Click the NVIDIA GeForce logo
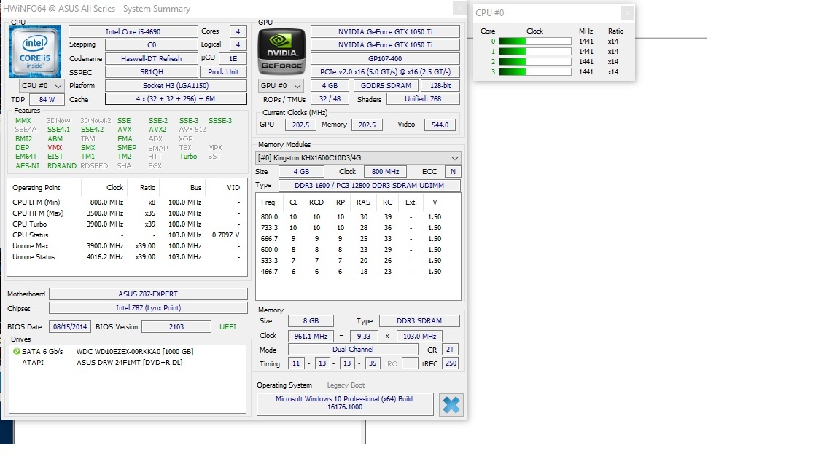 pyautogui.click(x=281, y=52)
